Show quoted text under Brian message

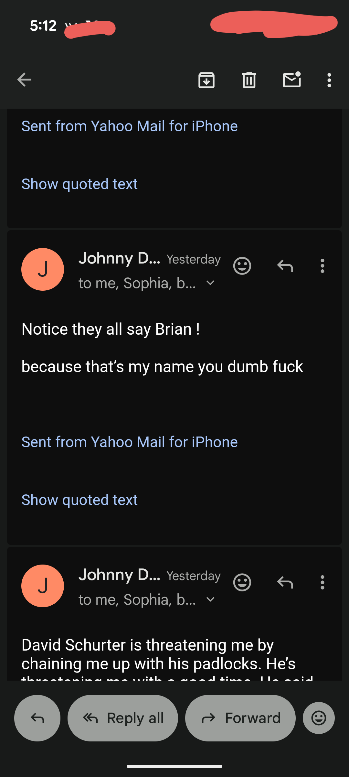(79, 500)
